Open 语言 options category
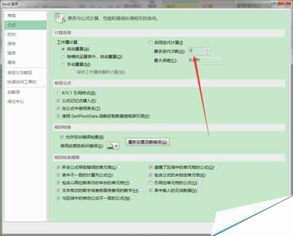 26,53
